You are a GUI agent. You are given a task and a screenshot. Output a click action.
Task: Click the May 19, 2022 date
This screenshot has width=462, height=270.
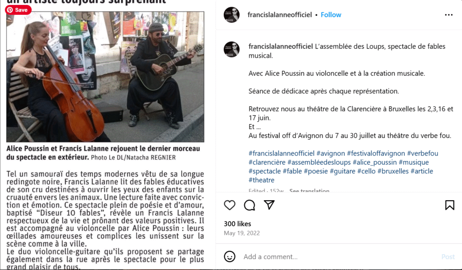pyautogui.click(x=242, y=233)
